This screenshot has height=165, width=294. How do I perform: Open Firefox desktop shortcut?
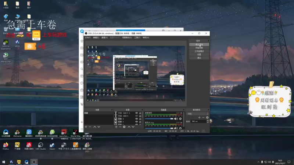(x=6, y=146)
